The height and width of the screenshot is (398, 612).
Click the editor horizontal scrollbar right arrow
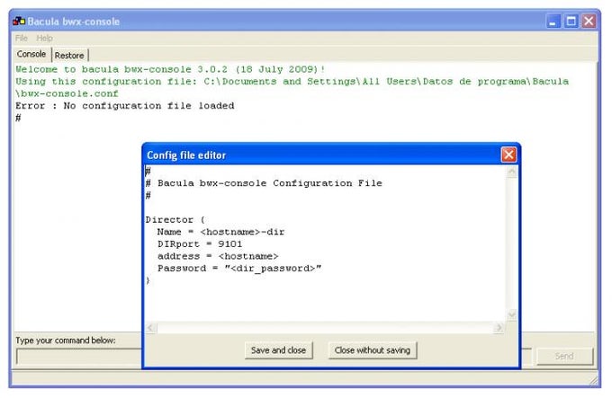499,328
